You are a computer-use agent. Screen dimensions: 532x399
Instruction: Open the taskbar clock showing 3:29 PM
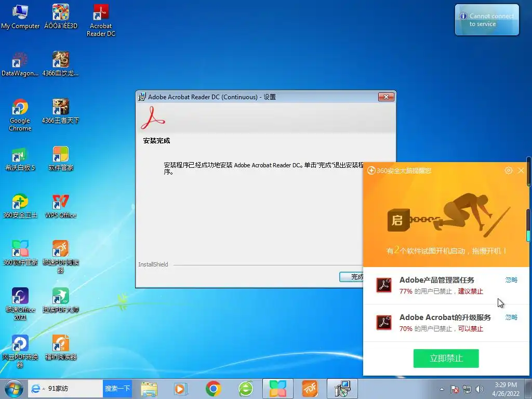(x=506, y=389)
